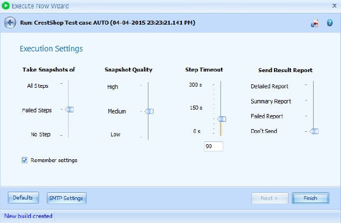Click the Take Snapshots slider handle
The height and width of the screenshot is (223, 341).
(x=69, y=110)
